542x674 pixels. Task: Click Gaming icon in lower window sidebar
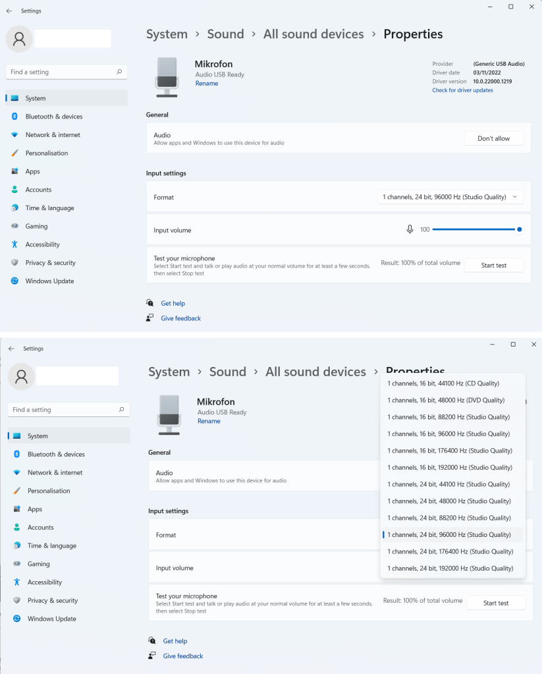click(x=16, y=564)
